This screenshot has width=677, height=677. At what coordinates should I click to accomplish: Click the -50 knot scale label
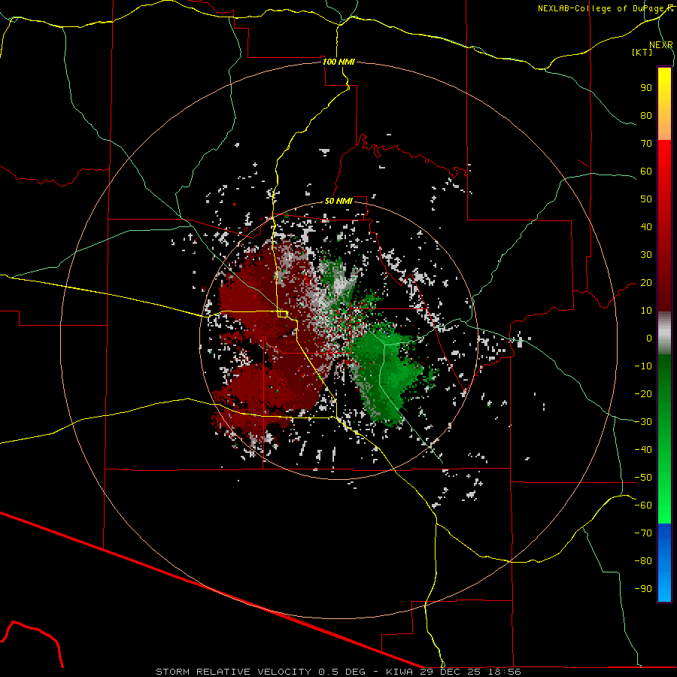pos(643,478)
